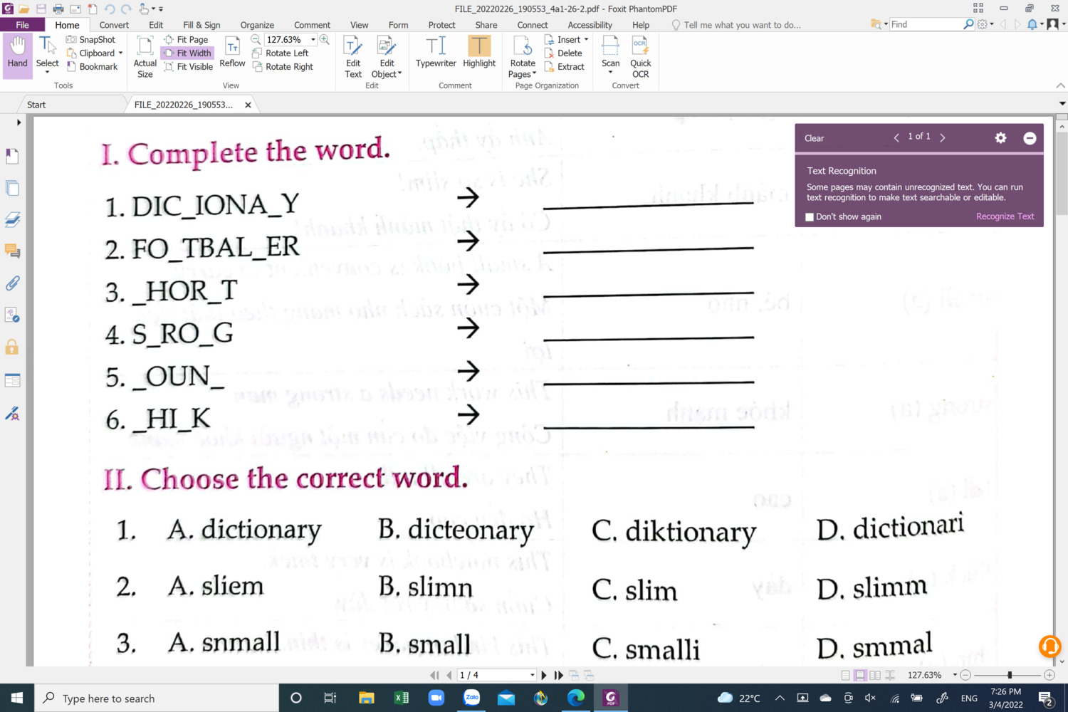This screenshot has width=1068, height=712.
Task: Take a SnapShot of the page
Action: [x=90, y=40]
